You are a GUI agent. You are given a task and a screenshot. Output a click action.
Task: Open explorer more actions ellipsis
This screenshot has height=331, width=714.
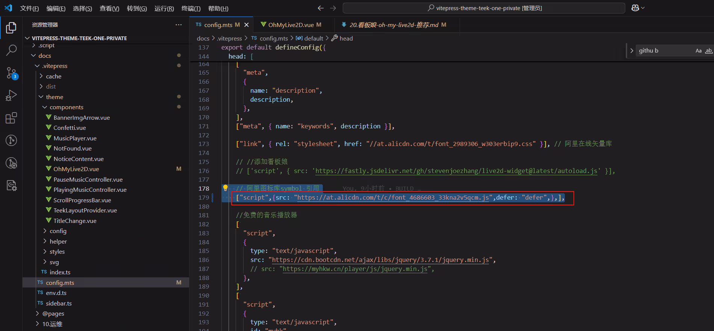click(x=178, y=25)
